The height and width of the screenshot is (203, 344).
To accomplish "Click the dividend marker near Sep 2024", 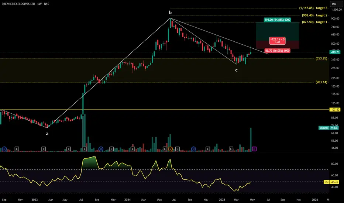I will click(193, 149).
